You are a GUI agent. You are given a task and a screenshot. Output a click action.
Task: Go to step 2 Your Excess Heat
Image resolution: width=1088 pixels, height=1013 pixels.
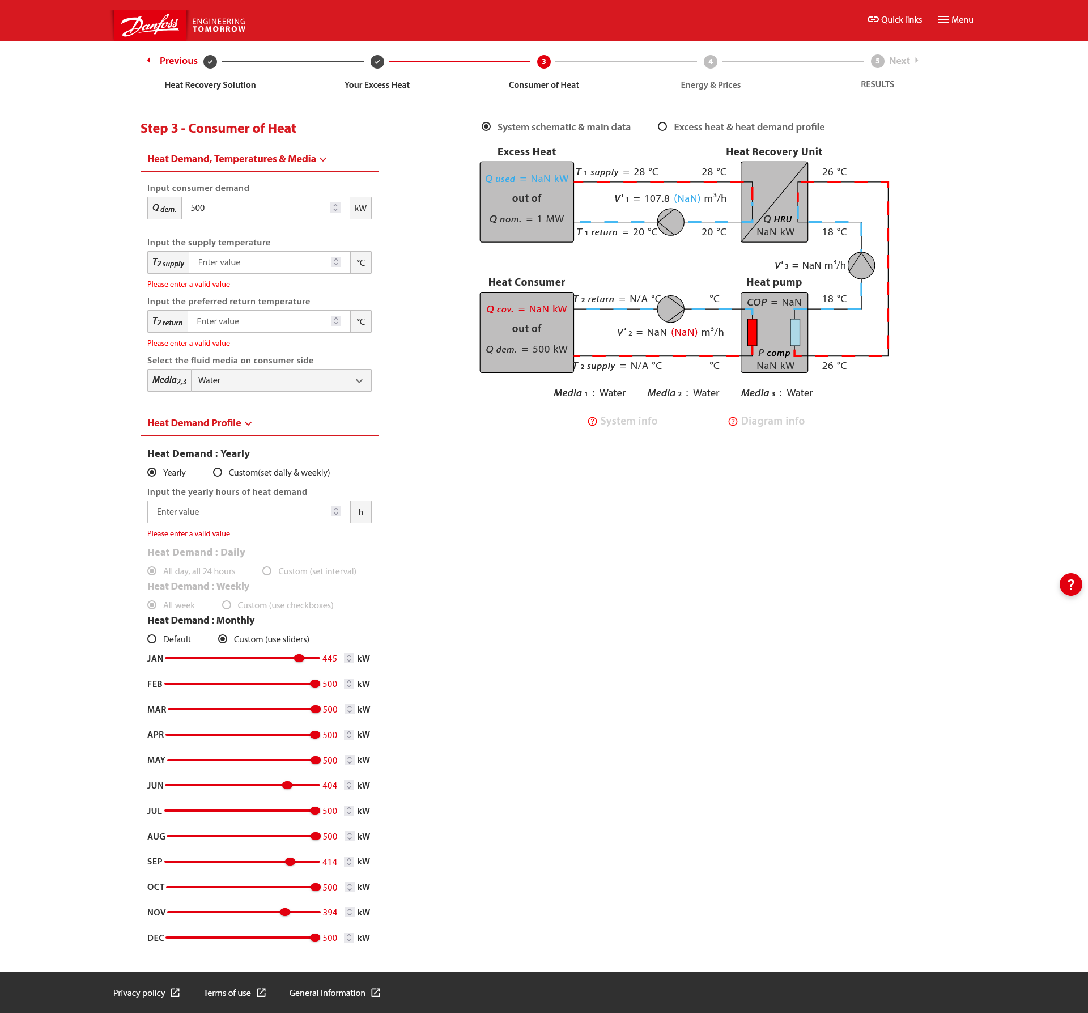[x=377, y=61]
